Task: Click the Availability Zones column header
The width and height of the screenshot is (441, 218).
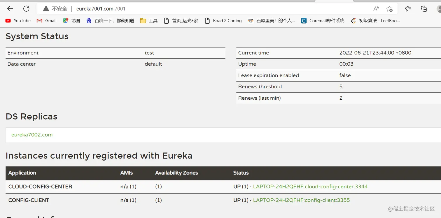Action: coord(176,173)
